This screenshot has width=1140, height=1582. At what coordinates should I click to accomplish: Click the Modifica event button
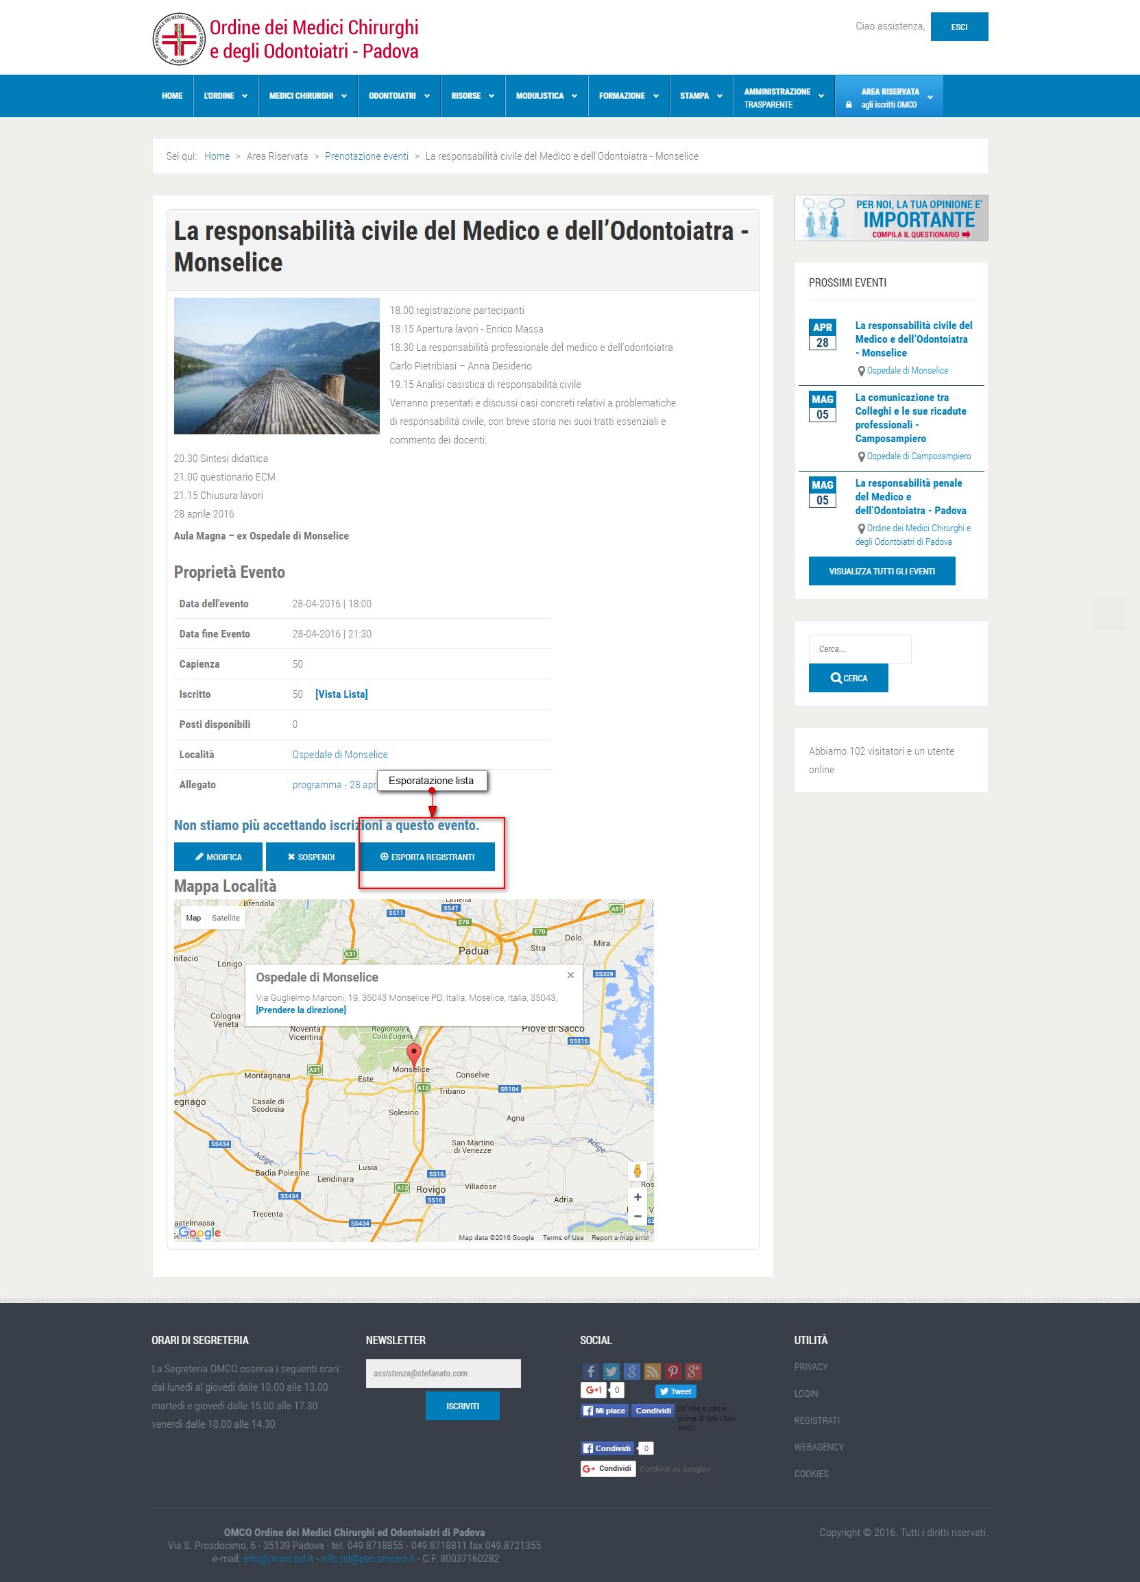coord(219,857)
